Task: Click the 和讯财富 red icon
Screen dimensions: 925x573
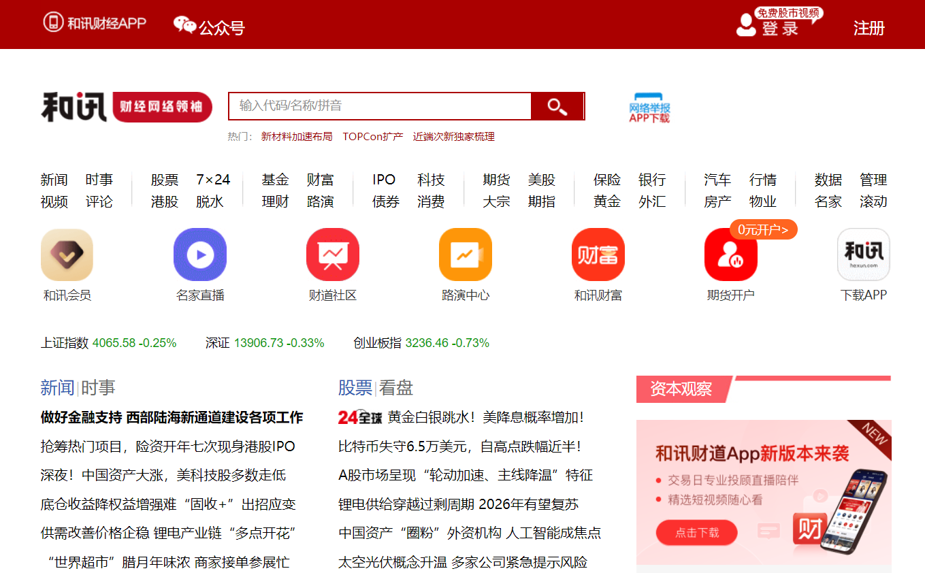Action: pyautogui.click(x=598, y=255)
